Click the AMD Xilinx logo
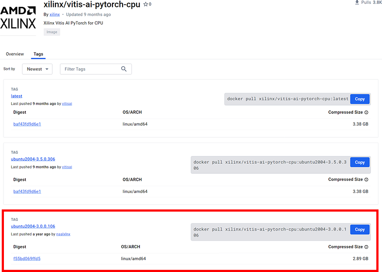382x272 pixels. (18, 18)
